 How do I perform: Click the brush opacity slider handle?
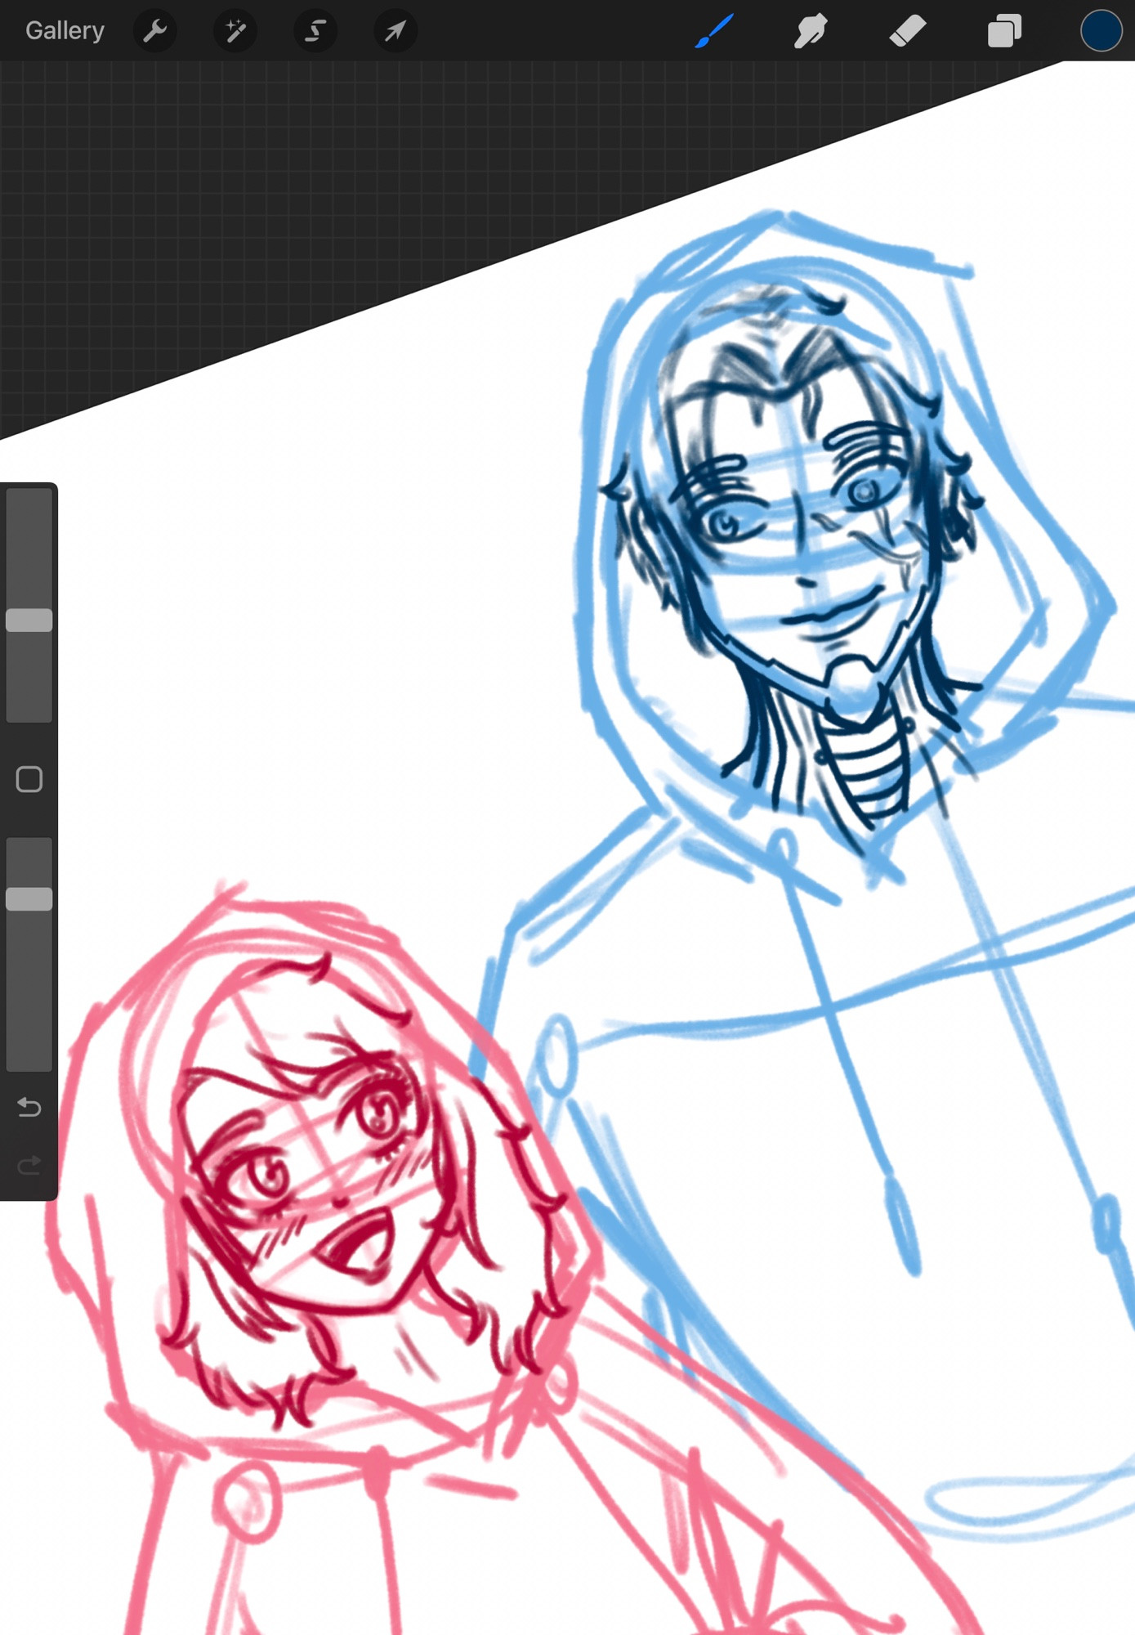pos(29,899)
